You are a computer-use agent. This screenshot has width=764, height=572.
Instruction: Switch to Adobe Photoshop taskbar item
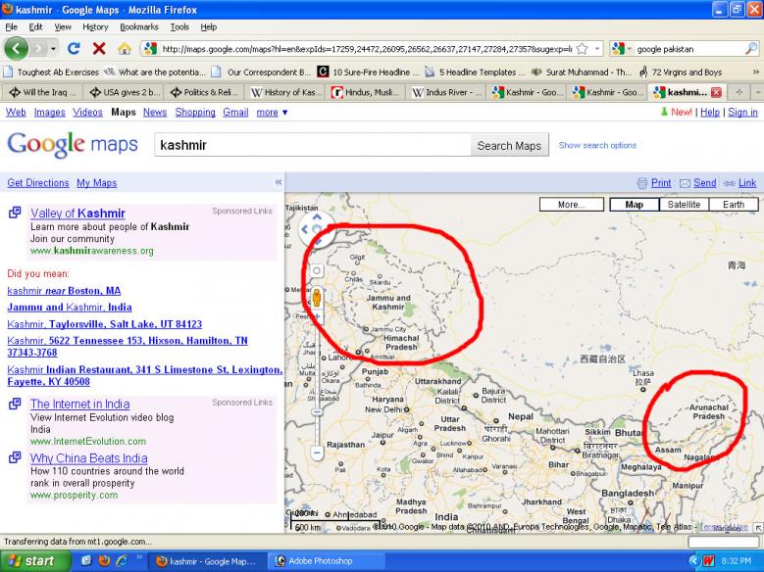coord(326,561)
